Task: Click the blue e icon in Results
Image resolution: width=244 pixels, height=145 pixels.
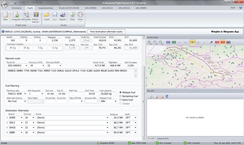Action: pos(167,96)
